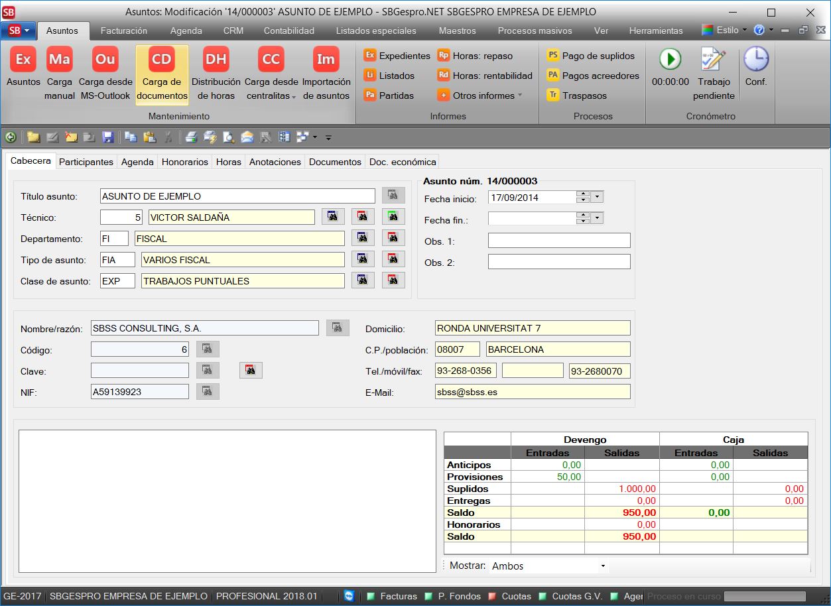Viewport: 831px width, 606px height.
Task: Click the Distribución de horas icon
Action: 216,60
